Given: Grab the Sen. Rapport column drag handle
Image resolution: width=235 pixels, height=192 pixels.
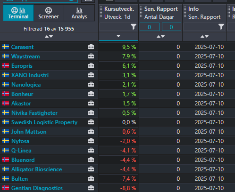Looking at the screenshot, I should click(141, 12).
